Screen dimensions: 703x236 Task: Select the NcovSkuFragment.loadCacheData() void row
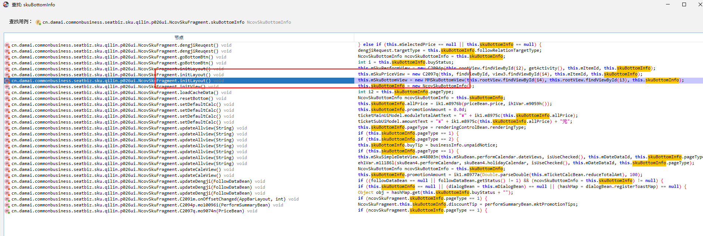[179, 92]
